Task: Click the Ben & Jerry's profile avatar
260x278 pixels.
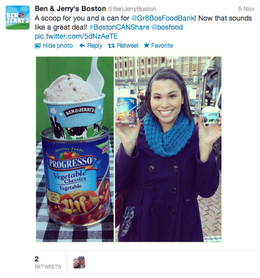Action: click(18, 18)
